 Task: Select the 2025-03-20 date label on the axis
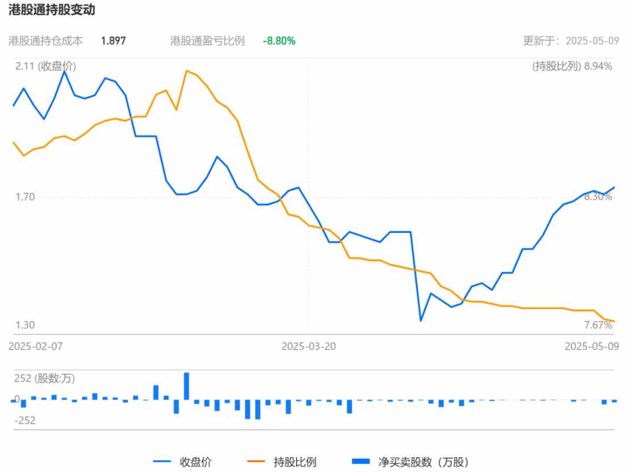click(308, 346)
